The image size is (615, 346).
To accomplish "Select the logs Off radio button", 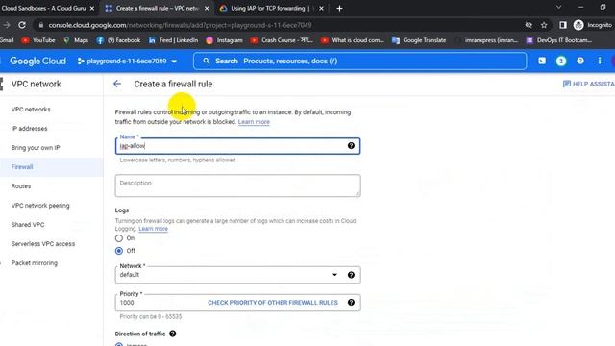I will point(119,251).
